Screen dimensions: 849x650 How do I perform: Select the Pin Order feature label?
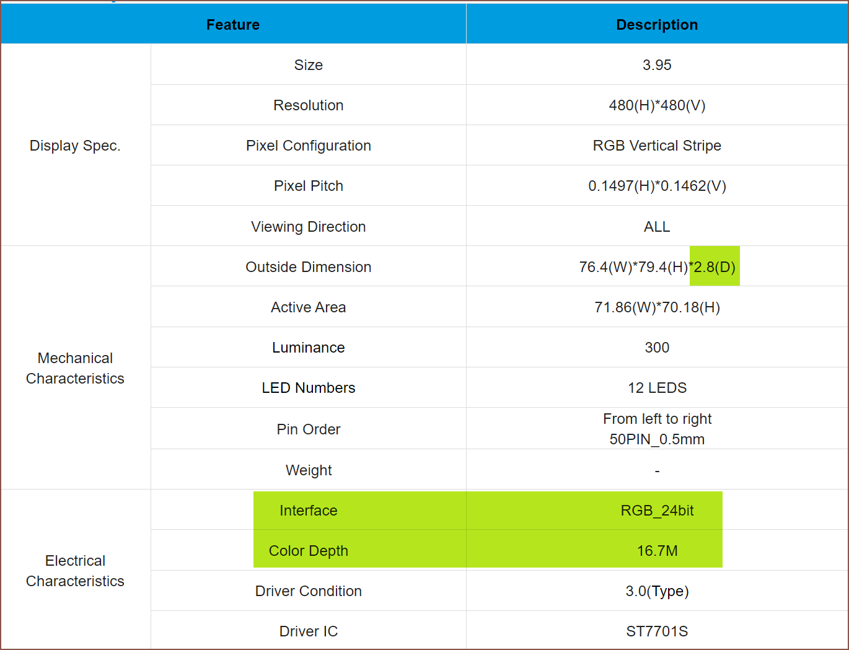(309, 429)
